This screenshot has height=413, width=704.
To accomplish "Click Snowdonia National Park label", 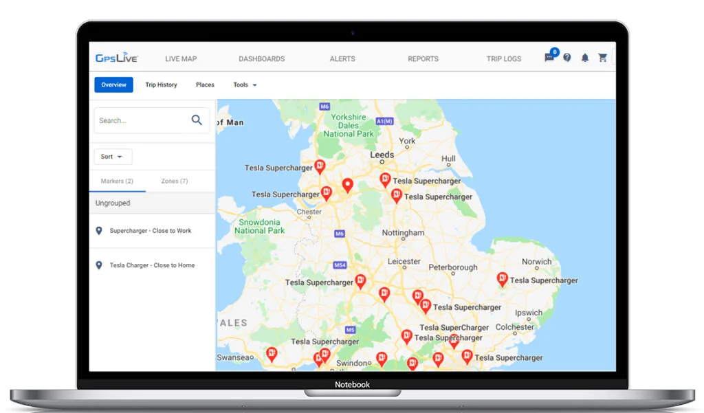I will click(259, 226).
